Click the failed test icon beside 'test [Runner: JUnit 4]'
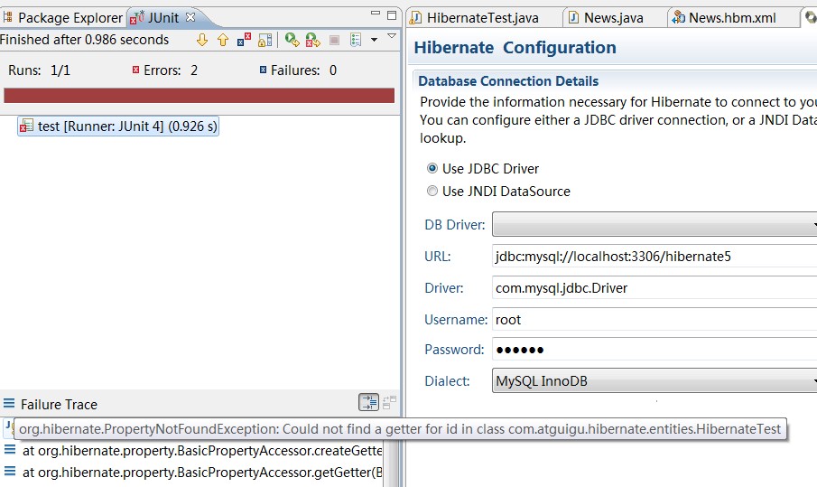Viewport: 817px width, 487px height. (x=26, y=126)
